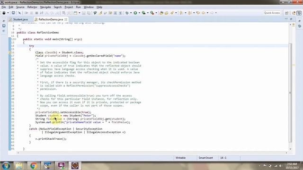Launch Debug with the bug icon
The width and height of the screenshot is (303, 170).
[x=127, y=13]
